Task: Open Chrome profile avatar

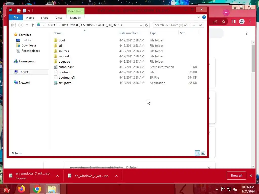Action: click(x=242, y=21)
